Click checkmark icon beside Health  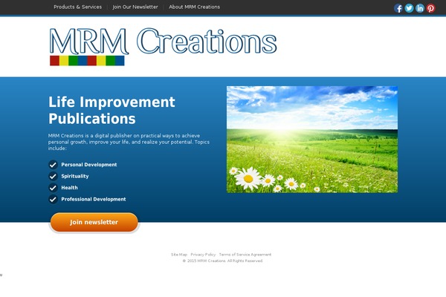coord(53,188)
